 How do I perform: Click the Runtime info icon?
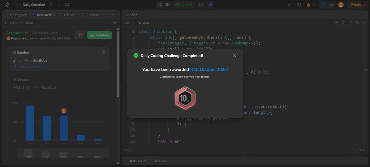tap(103, 52)
